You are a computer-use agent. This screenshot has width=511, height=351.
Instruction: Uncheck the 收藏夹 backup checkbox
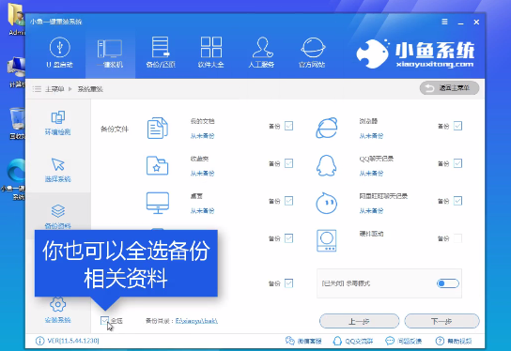[288, 163]
